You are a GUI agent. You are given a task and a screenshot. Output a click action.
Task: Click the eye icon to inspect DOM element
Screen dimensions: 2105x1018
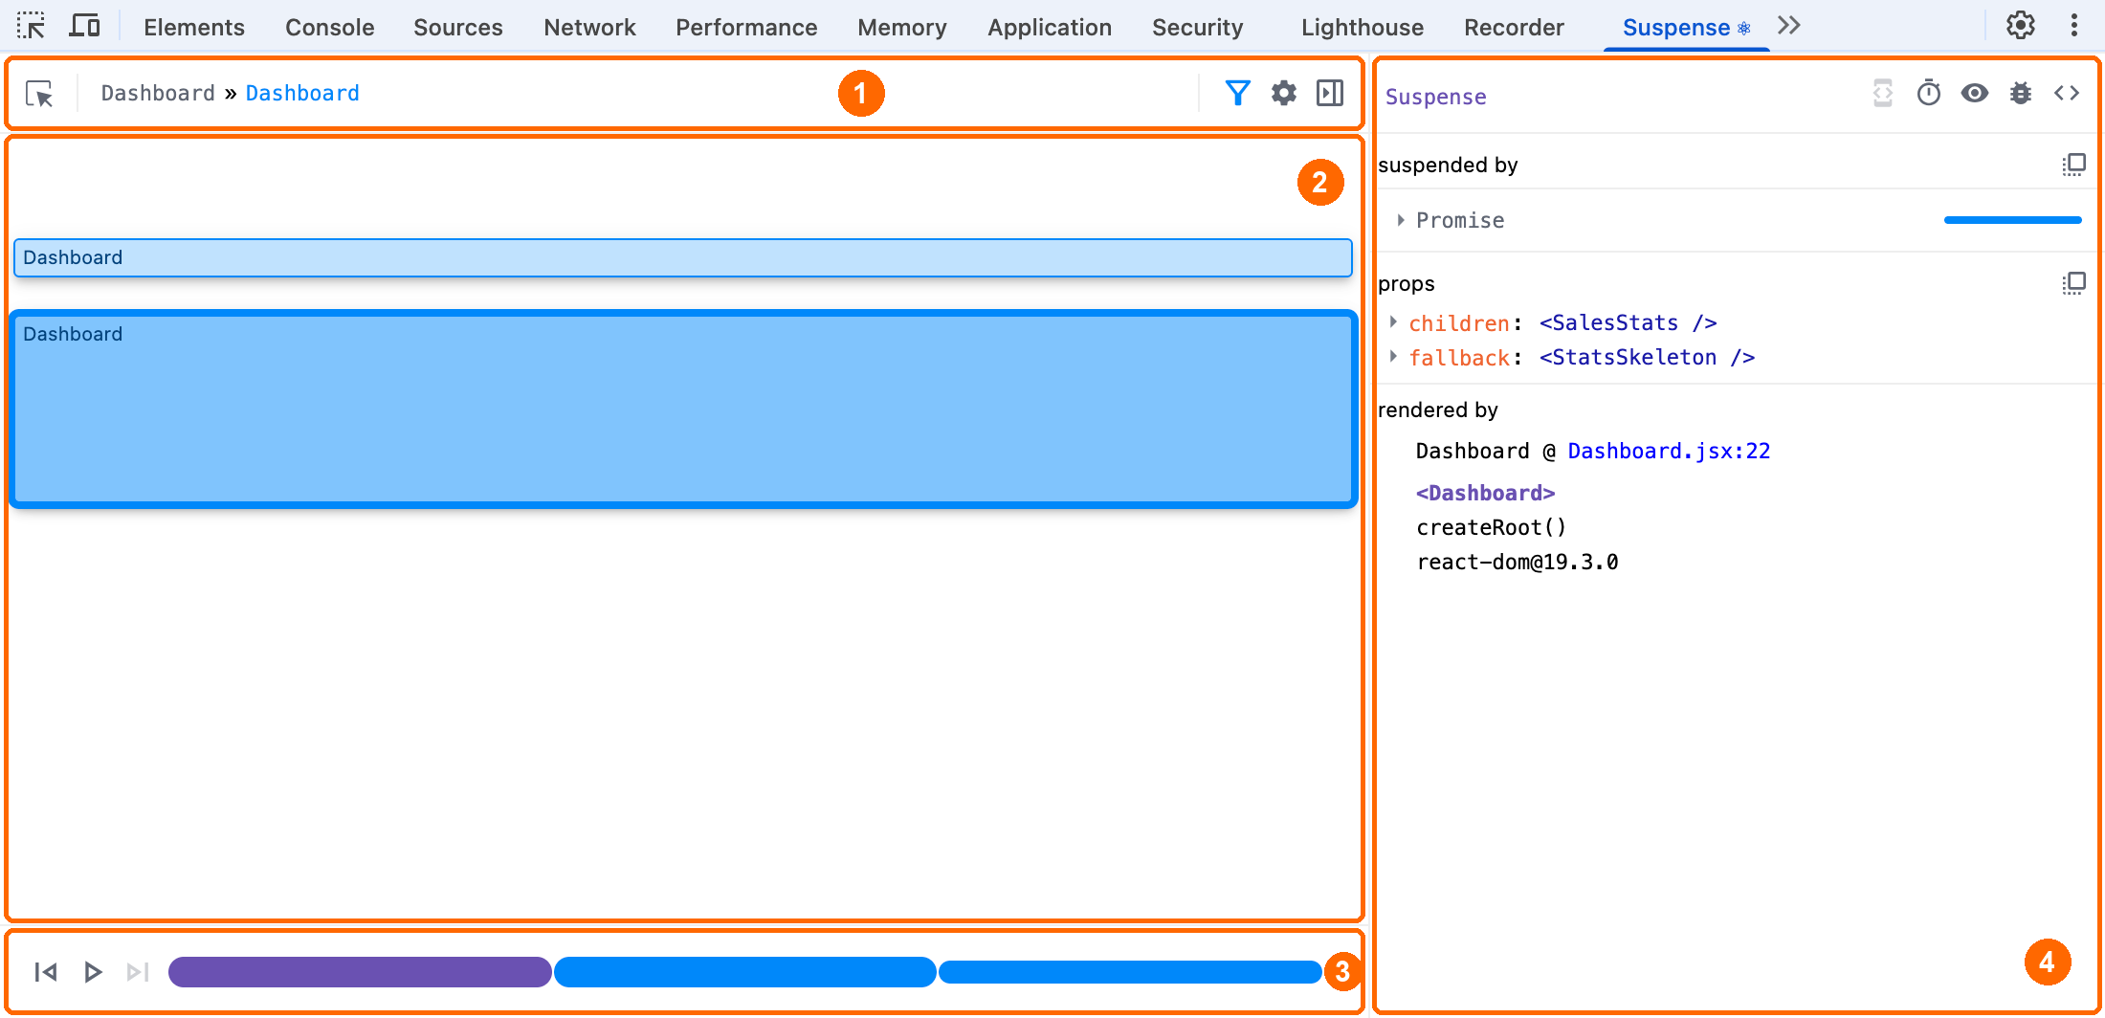point(1975,93)
